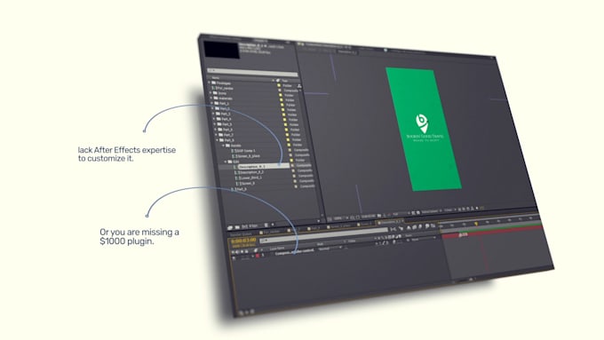Click the Project panel search field
Image resolution: width=604 pixels, height=340 pixels.
click(x=252, y=72)
